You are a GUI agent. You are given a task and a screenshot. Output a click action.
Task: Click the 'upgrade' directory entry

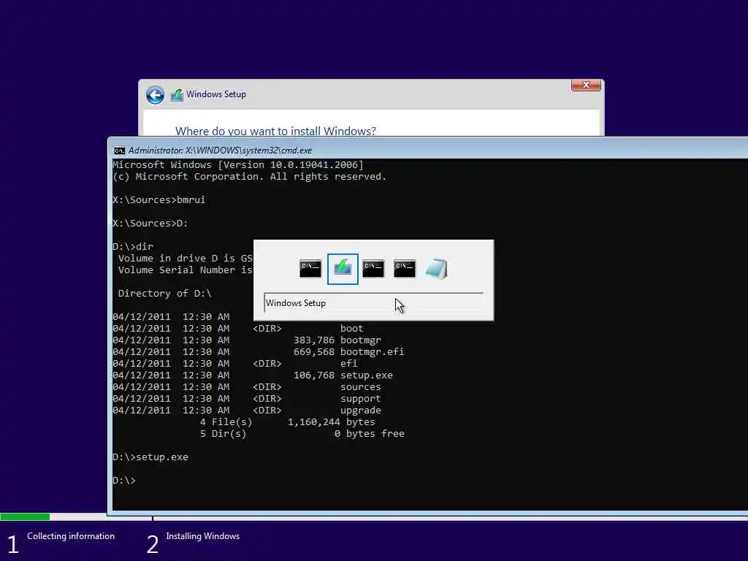coord(361,411)
